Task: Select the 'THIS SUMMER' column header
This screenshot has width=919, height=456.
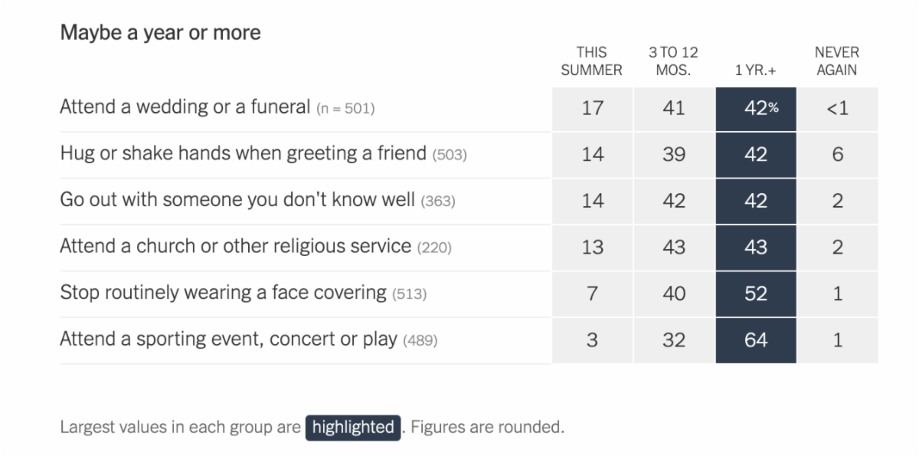Action: [x=591, y=61]
